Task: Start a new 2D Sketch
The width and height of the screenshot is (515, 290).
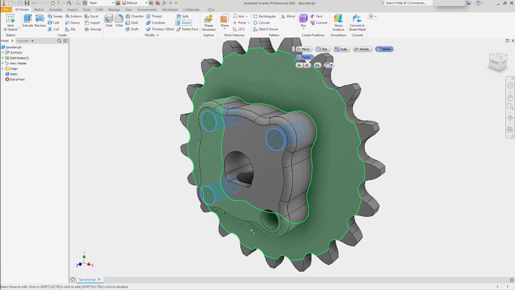Action: [10, 23]
